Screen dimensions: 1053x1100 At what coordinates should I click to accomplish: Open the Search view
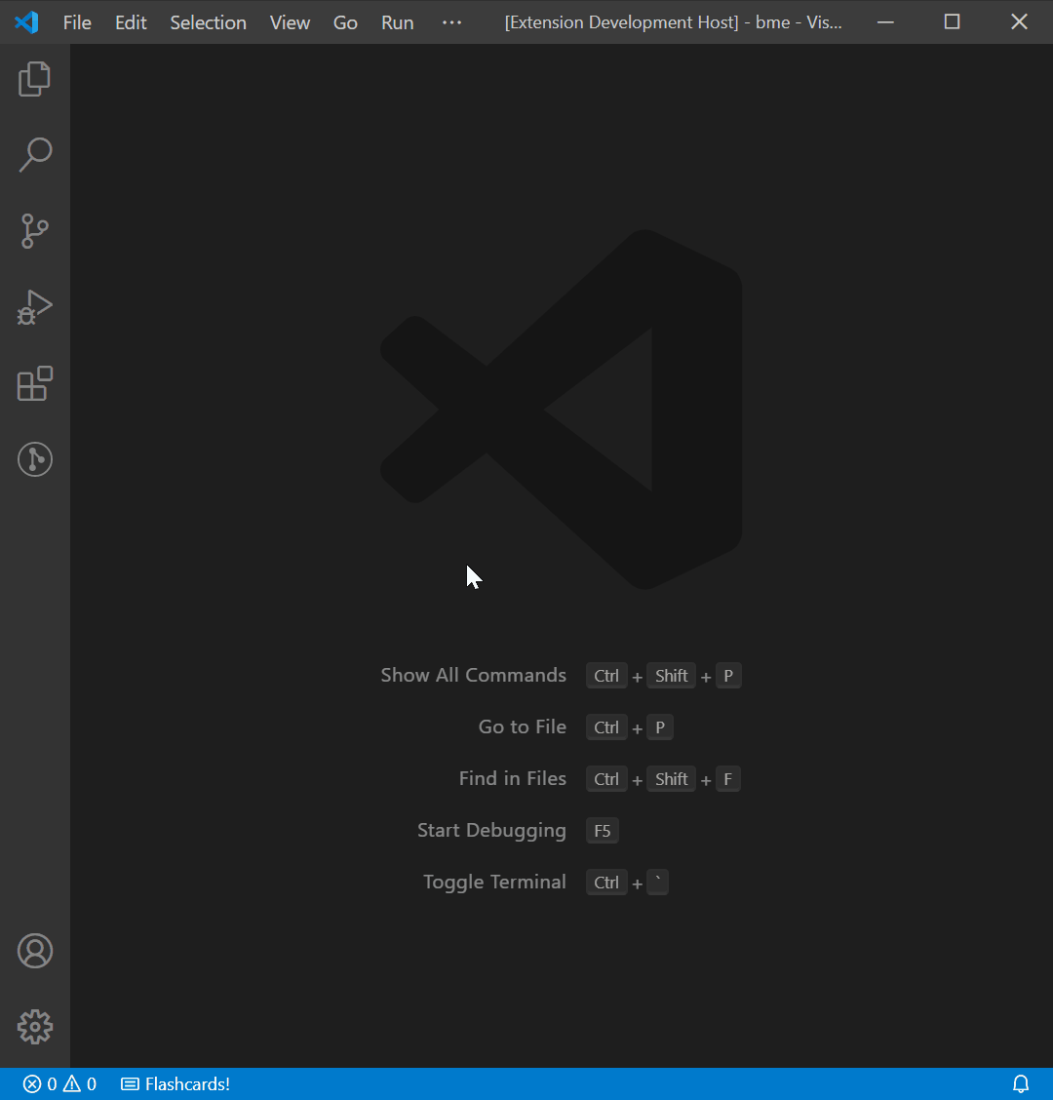(34, 155)
